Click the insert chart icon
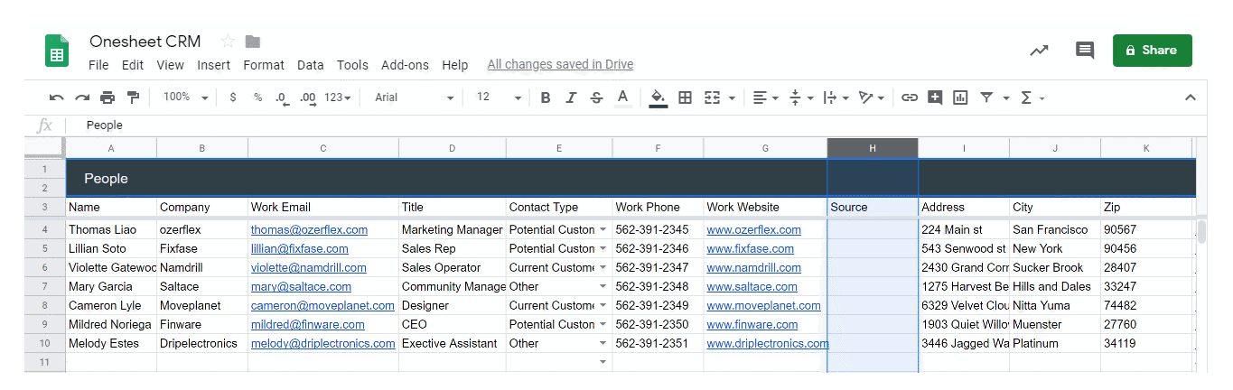Screen dimensions: 1233x390 tap(960, 97)
